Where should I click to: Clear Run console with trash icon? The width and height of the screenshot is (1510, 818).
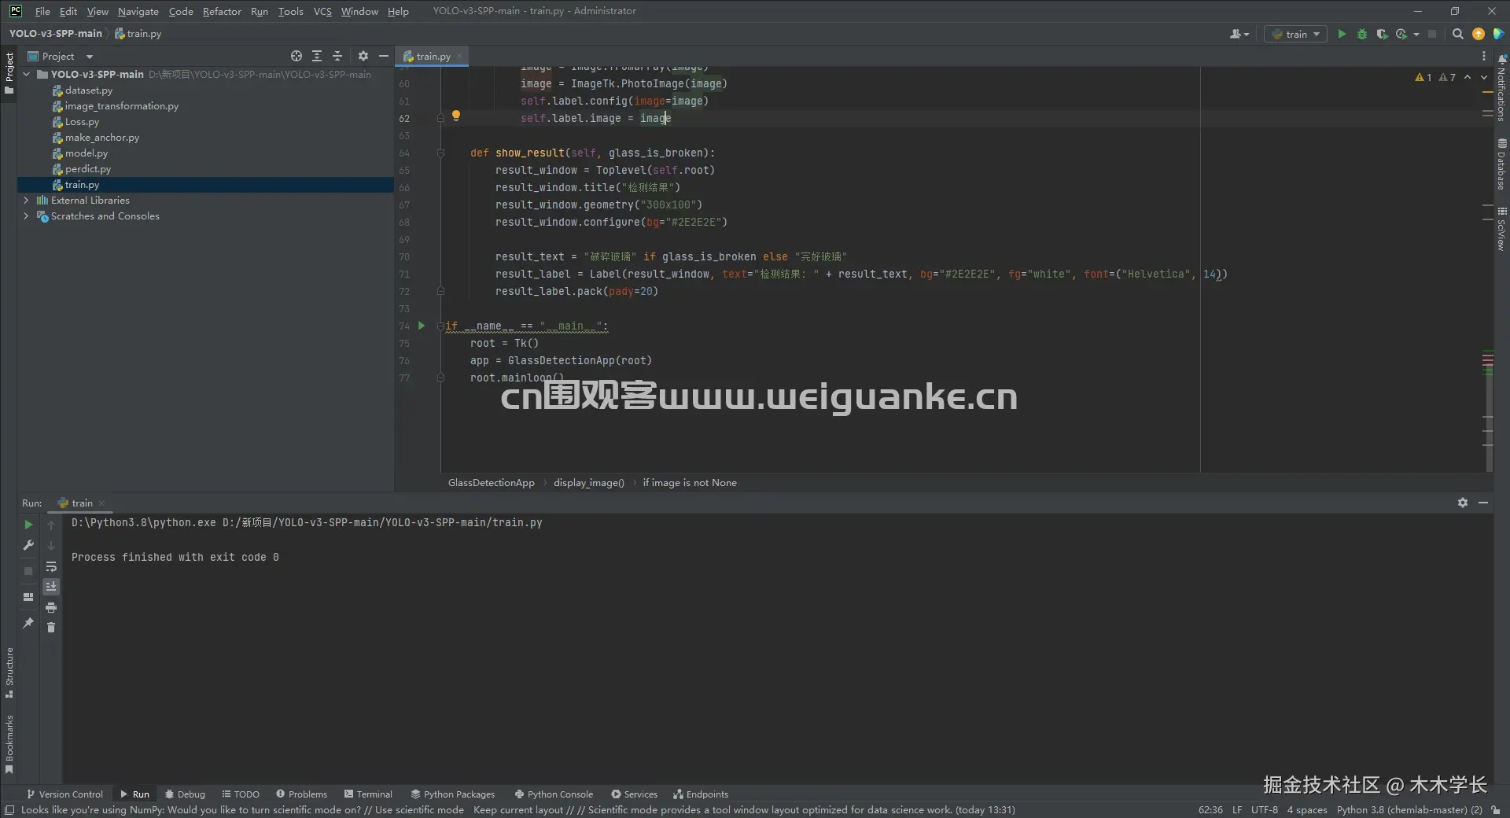51,627
